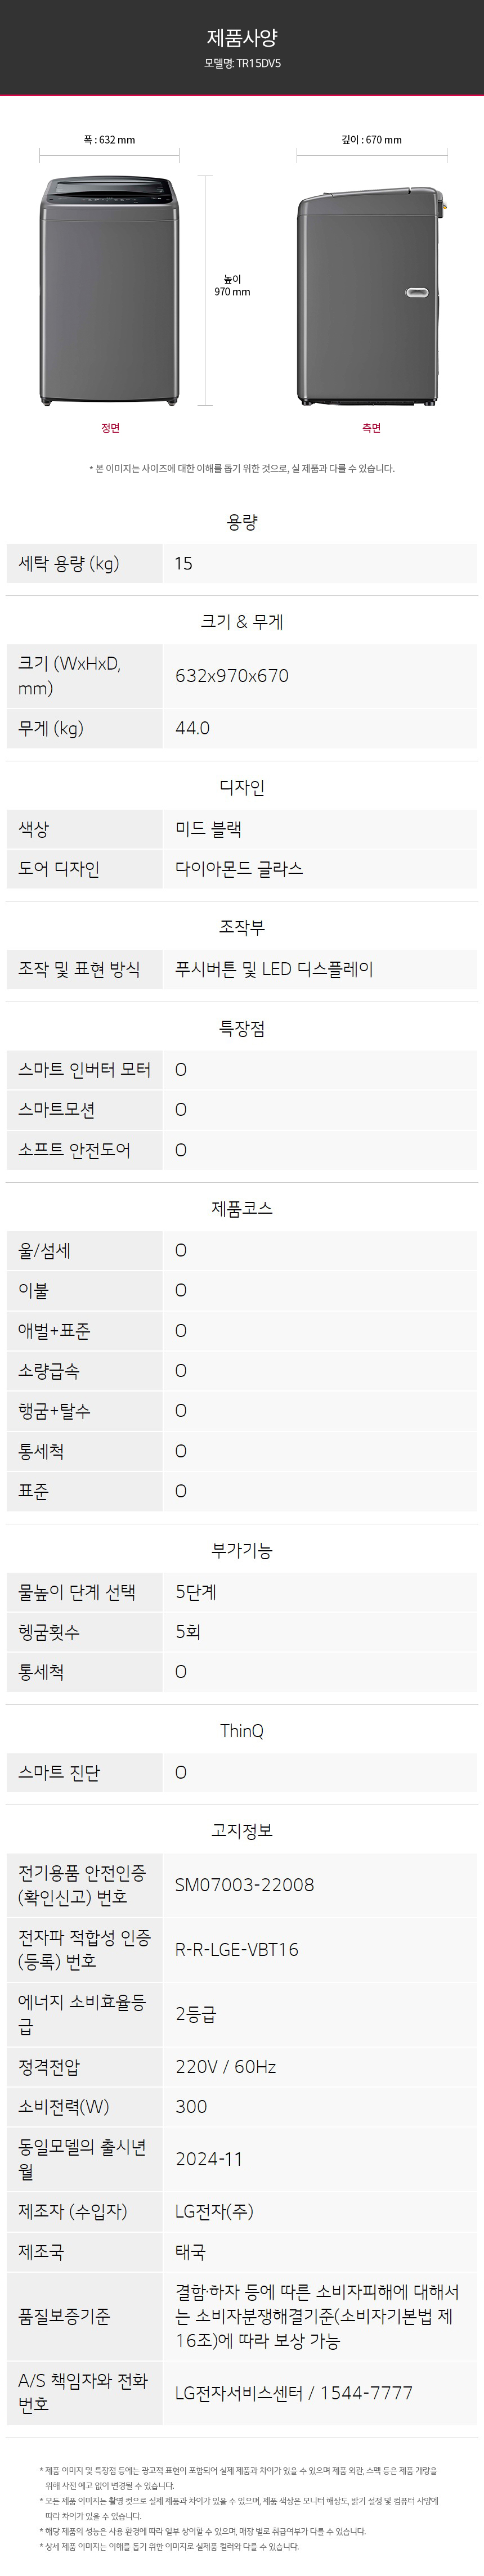This screenshot has width=484, height=2576.
Task: Click the LG전자서비스센터 1544-7777 phone number
Action: [294, 2393]
